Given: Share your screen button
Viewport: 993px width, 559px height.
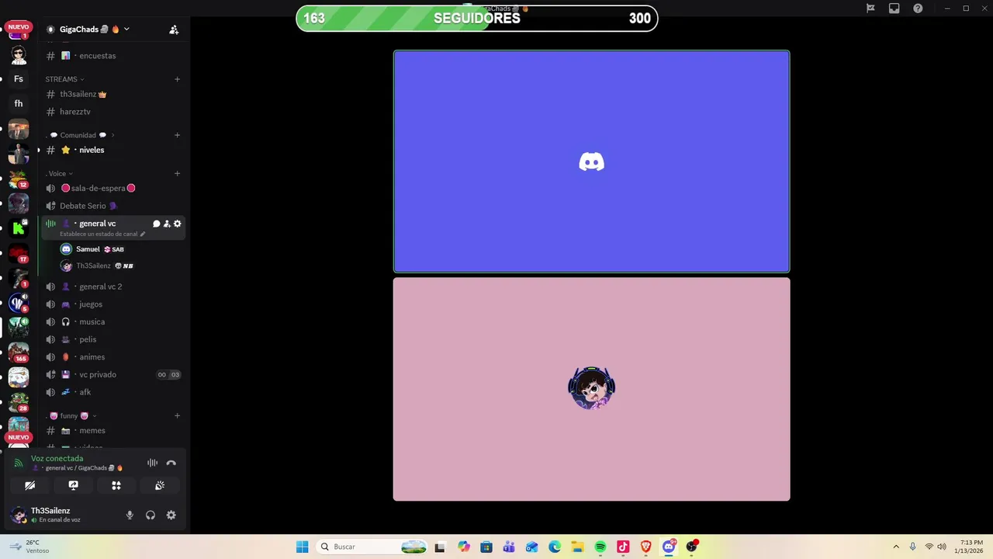Looking at the screenshot, I should coord(73,485).
